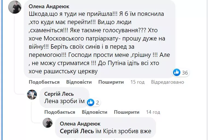View edit history via Відредаговано

click(x=168, y=82)
